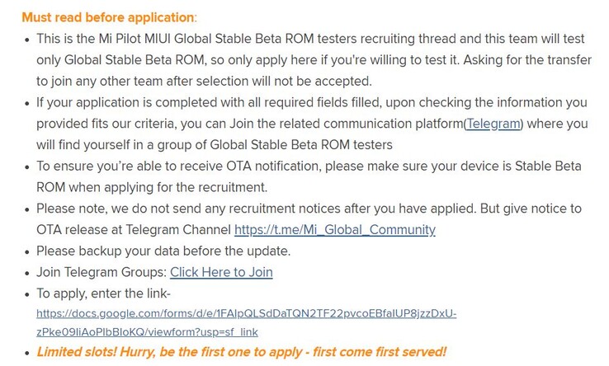Click the line starting "to join any other team"

(205, 82)
